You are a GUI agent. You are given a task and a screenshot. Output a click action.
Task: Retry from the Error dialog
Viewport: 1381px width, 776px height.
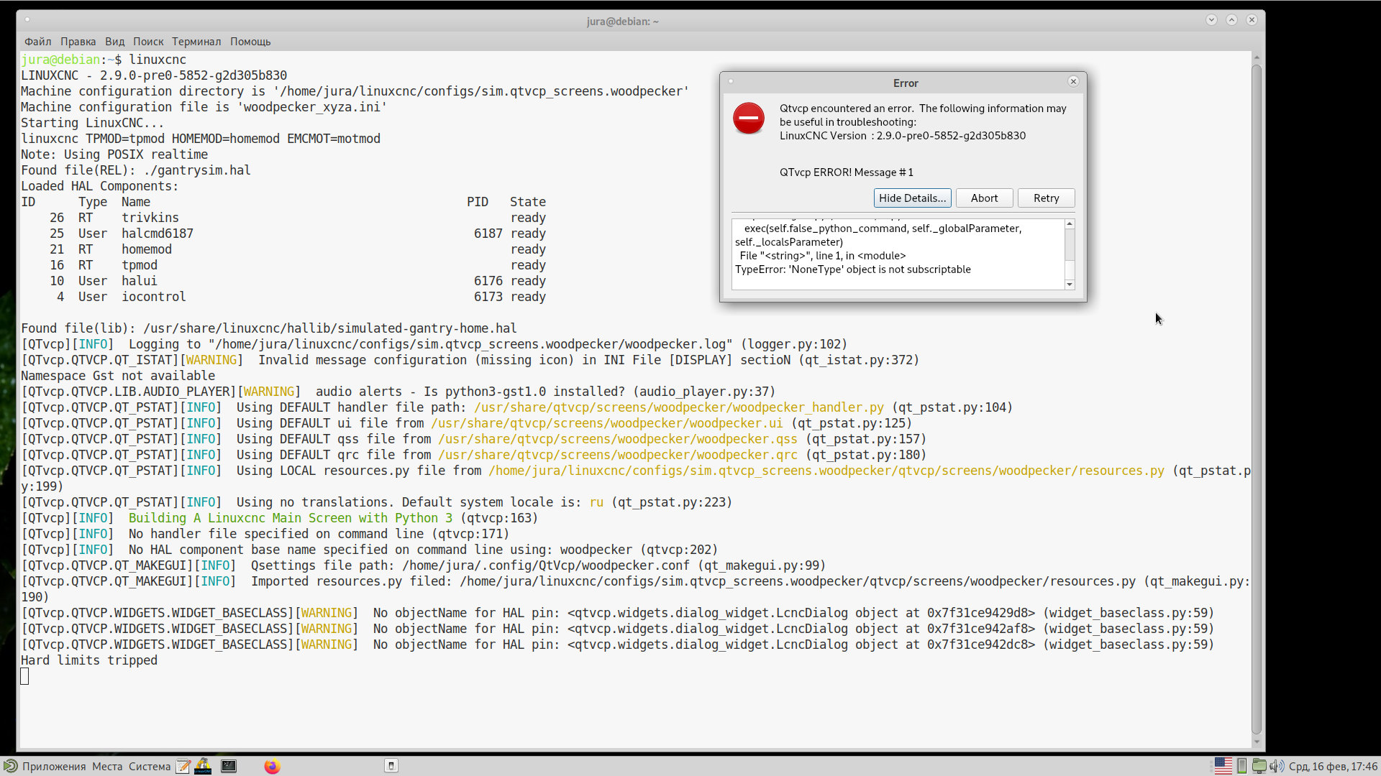(1046, 198)
